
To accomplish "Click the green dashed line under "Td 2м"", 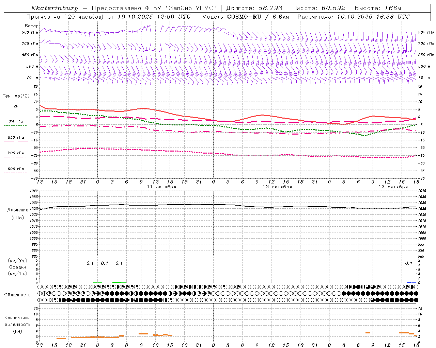I will 15,126.
